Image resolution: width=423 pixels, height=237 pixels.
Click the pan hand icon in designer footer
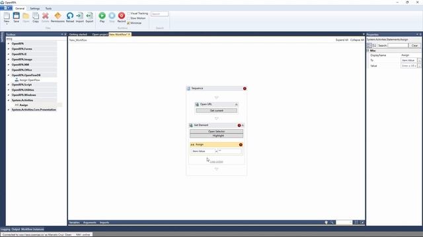326,223
